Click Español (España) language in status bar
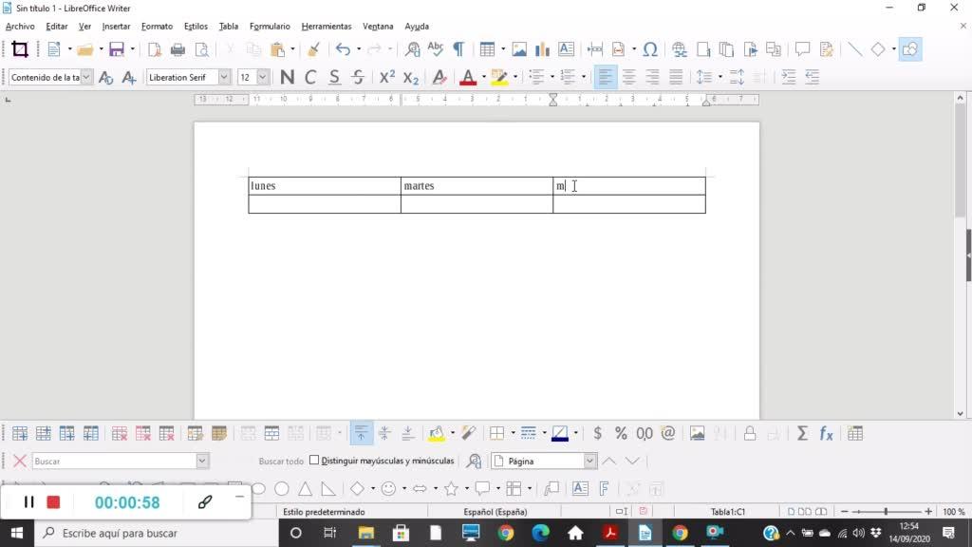This screenshot has height=547, width=972. pos(495,512)
